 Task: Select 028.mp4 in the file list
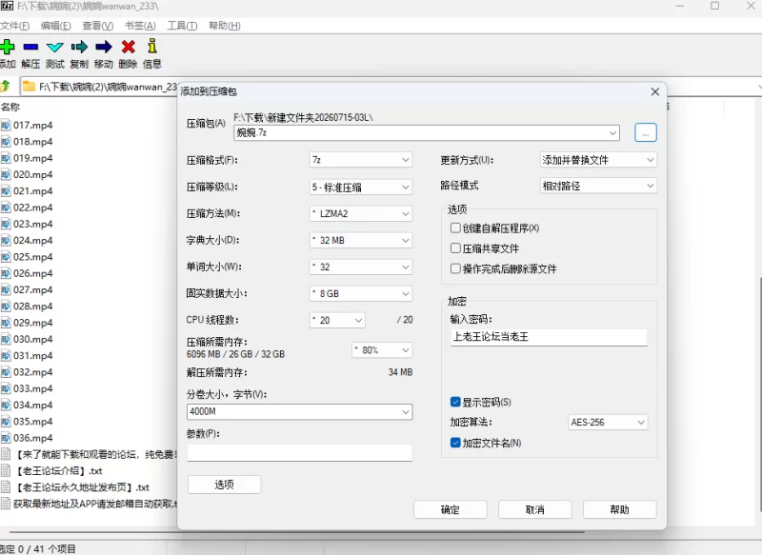(x=32, y=306)
